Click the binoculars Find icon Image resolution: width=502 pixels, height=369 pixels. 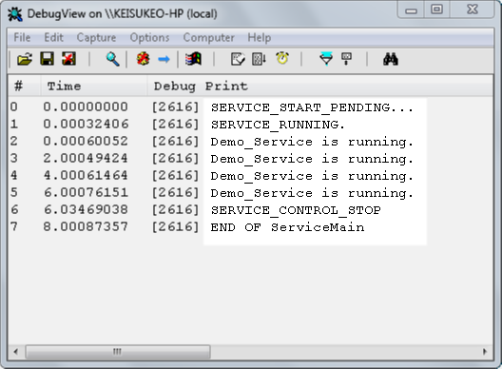[x=391, y=59]
